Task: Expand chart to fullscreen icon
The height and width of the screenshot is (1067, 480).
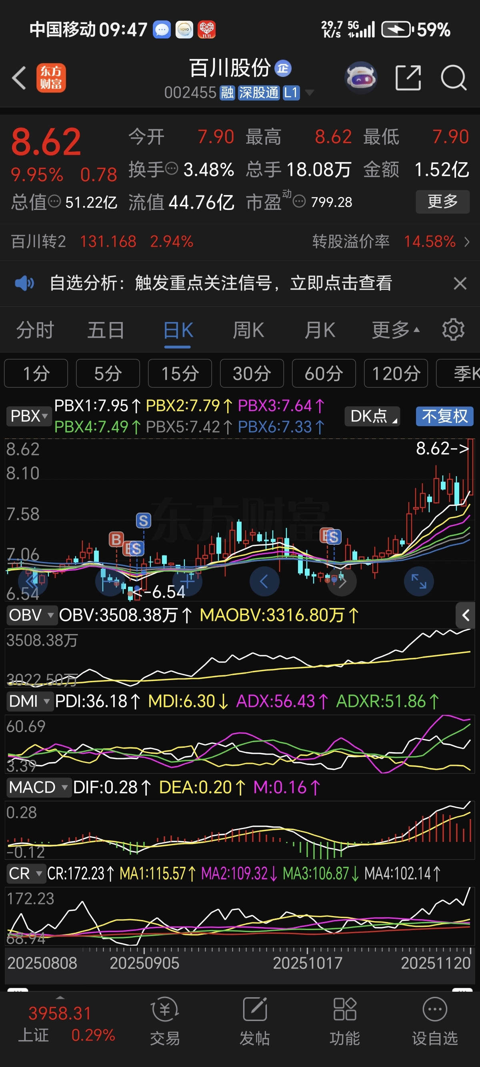Action: pyautogui.click(x=419, y=581)
